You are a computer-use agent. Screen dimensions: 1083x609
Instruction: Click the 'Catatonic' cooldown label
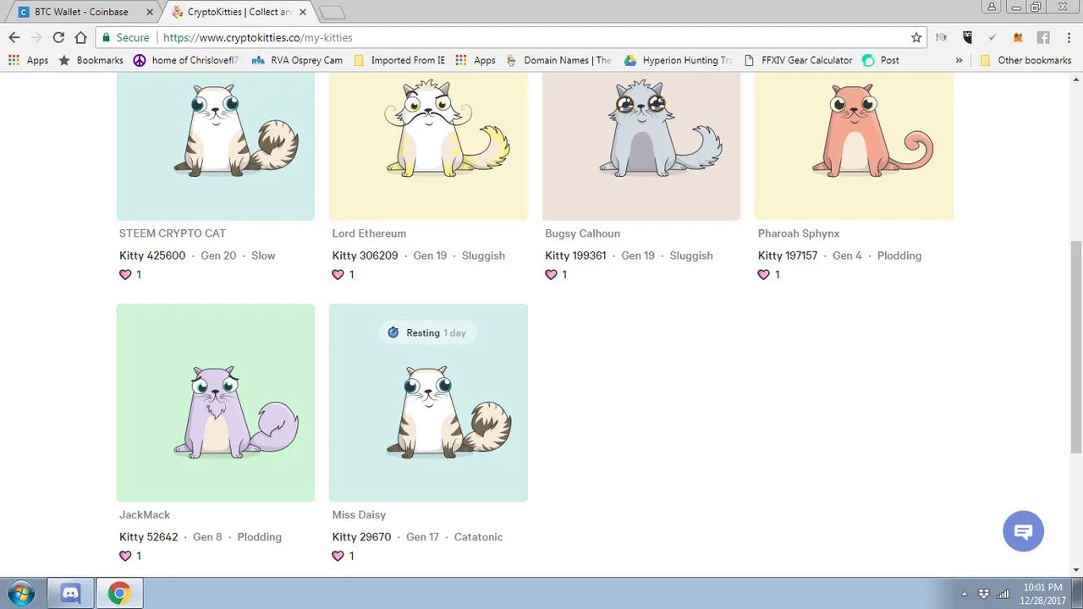point(479,537)
